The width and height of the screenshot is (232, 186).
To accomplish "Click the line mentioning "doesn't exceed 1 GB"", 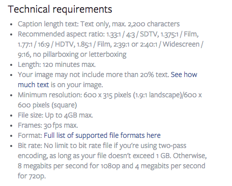I will coord(112,156).
